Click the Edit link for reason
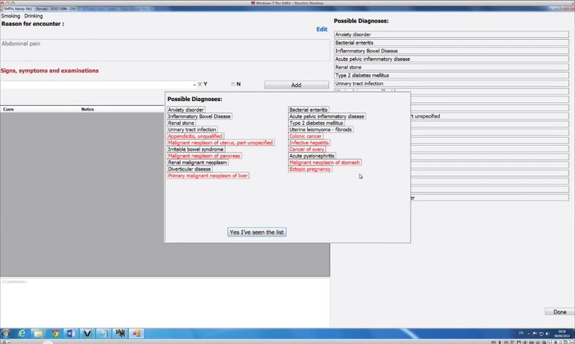Image resolution: width=575 pixels, height=344 pixels. pos(322,30)
